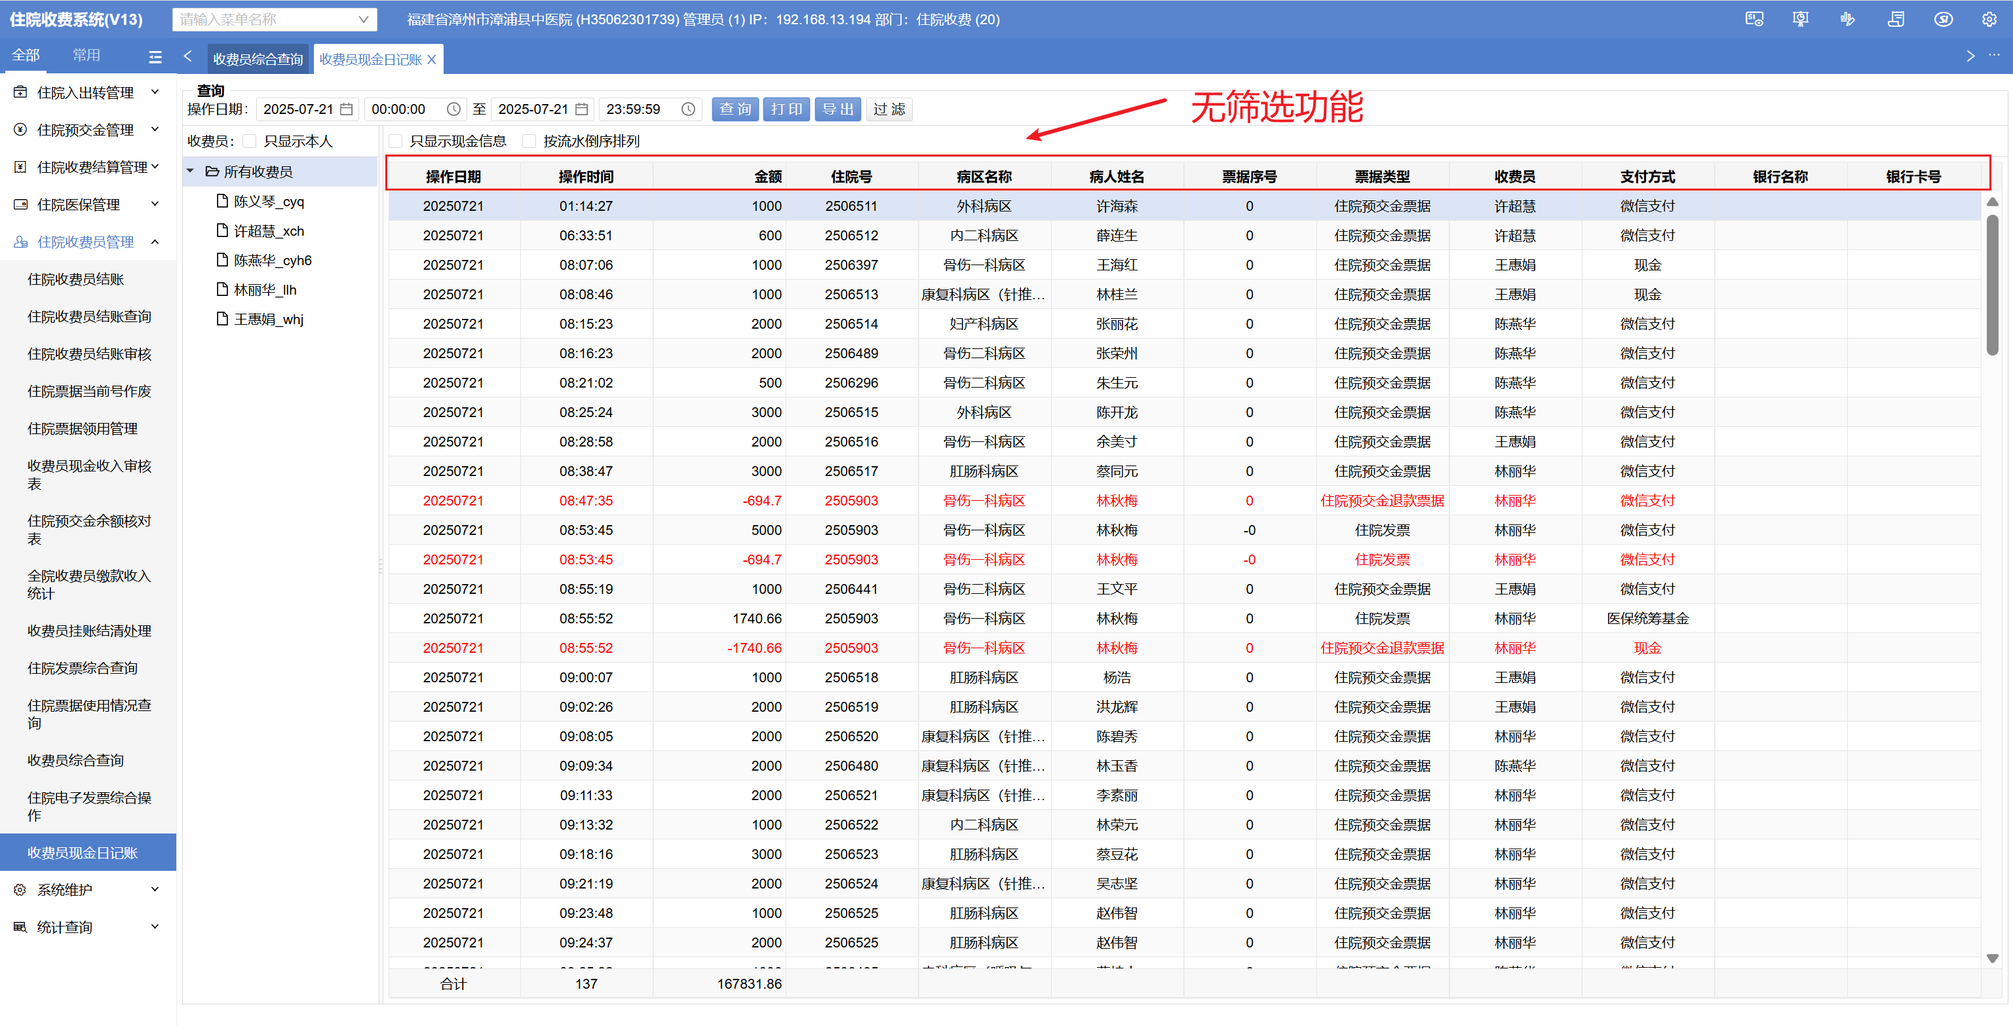
Task: Click the 查询 button
Action: [735, 109]
